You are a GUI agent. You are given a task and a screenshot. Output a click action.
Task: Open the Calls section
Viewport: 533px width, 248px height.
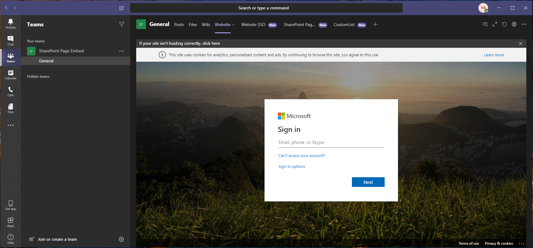pos(10,91)
